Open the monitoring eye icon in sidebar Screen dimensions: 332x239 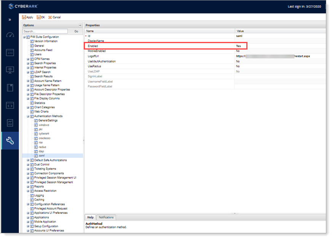[x=10, y=70]
